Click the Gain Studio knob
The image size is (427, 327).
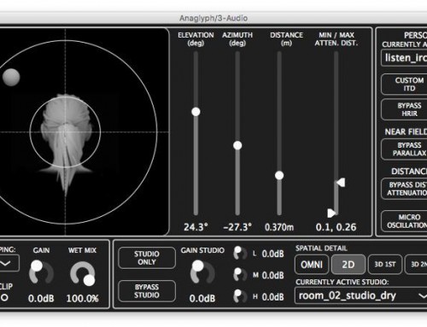pos(202,272)
